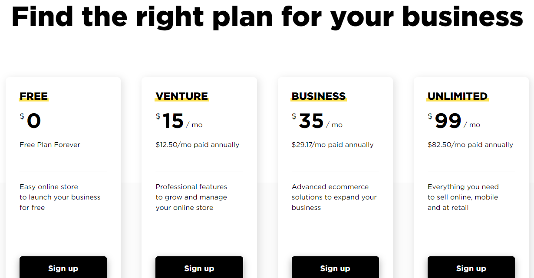Select the UNLIMITED plan heading

tap(458, 96)
